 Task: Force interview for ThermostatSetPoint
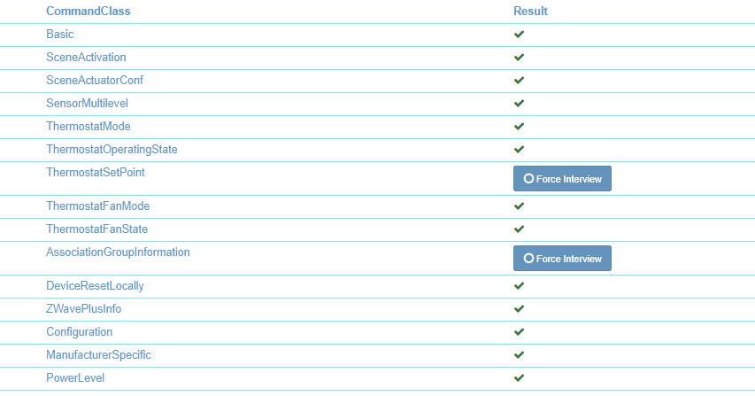click(x=562, y=179)
